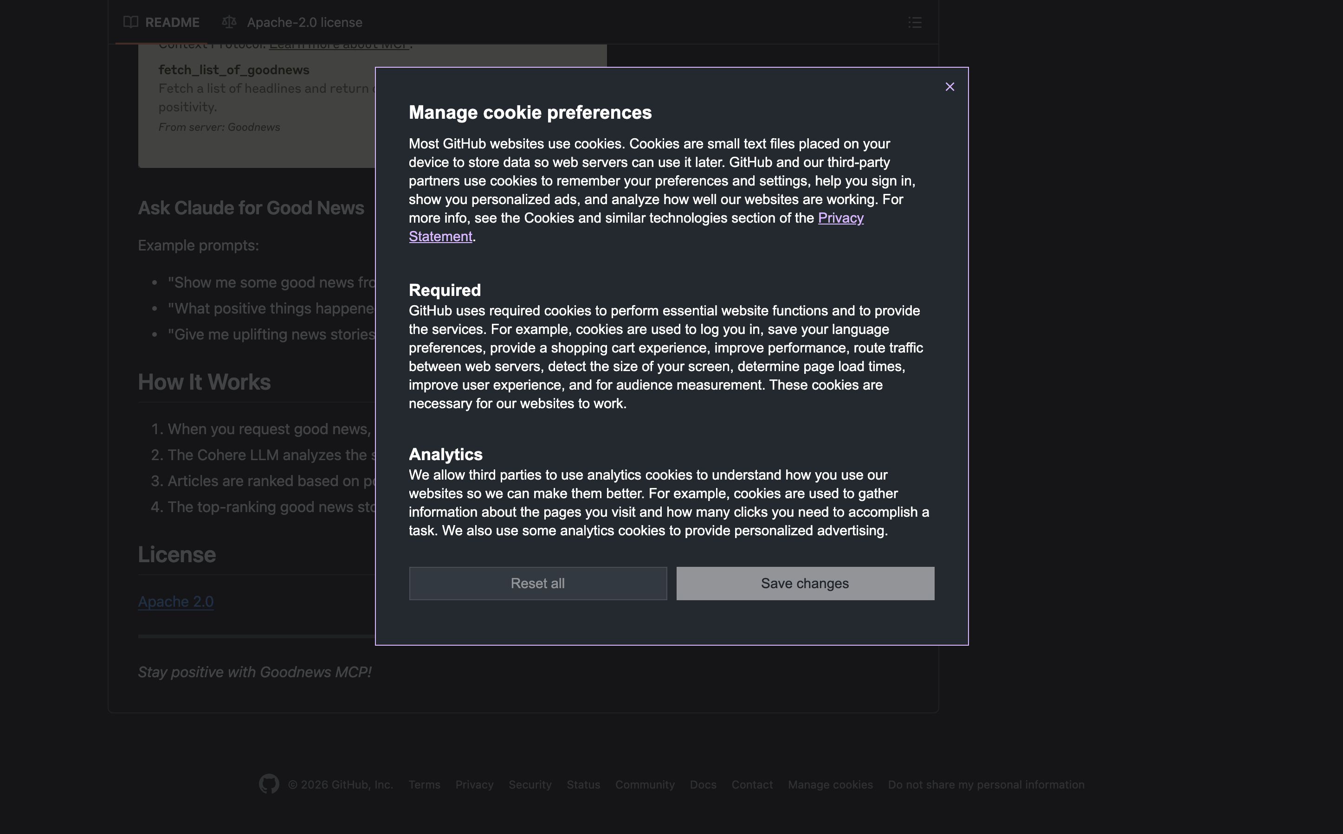Click the README book icon
Viewport: 1343px width, 834px height.
(131, 22)
